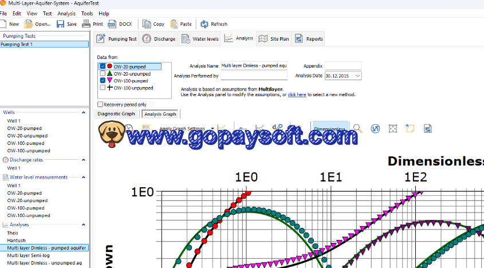Viewport: 484px width, 268px height.
Task: Click the 'click here' method link
Action: click(297, 94)
